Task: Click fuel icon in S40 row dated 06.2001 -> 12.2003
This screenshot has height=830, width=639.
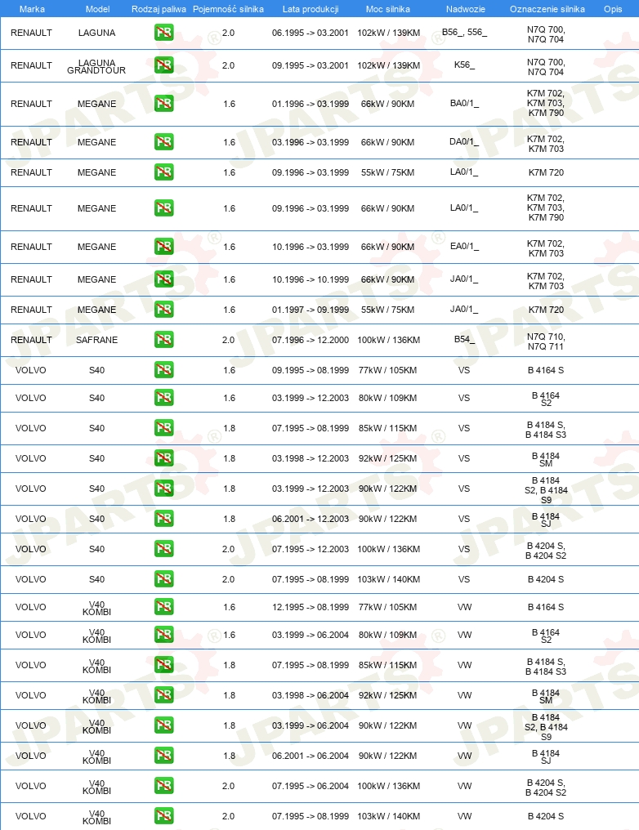Action: coord(164,518)
